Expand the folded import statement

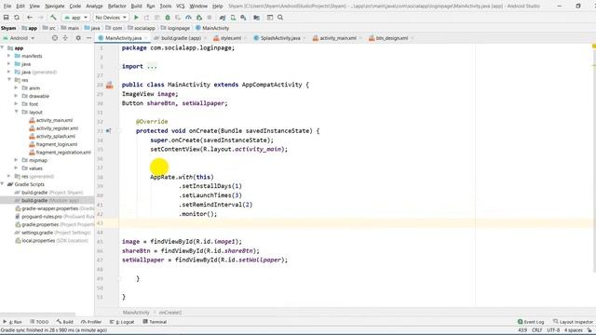(x=152, y=66)
